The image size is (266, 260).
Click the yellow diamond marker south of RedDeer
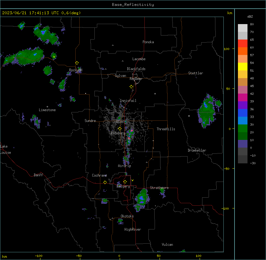click(x=131, y=87)
